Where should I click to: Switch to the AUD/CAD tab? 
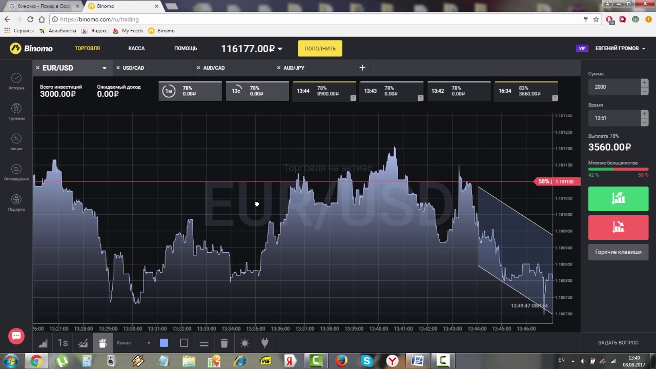click(x=214, y=68)
